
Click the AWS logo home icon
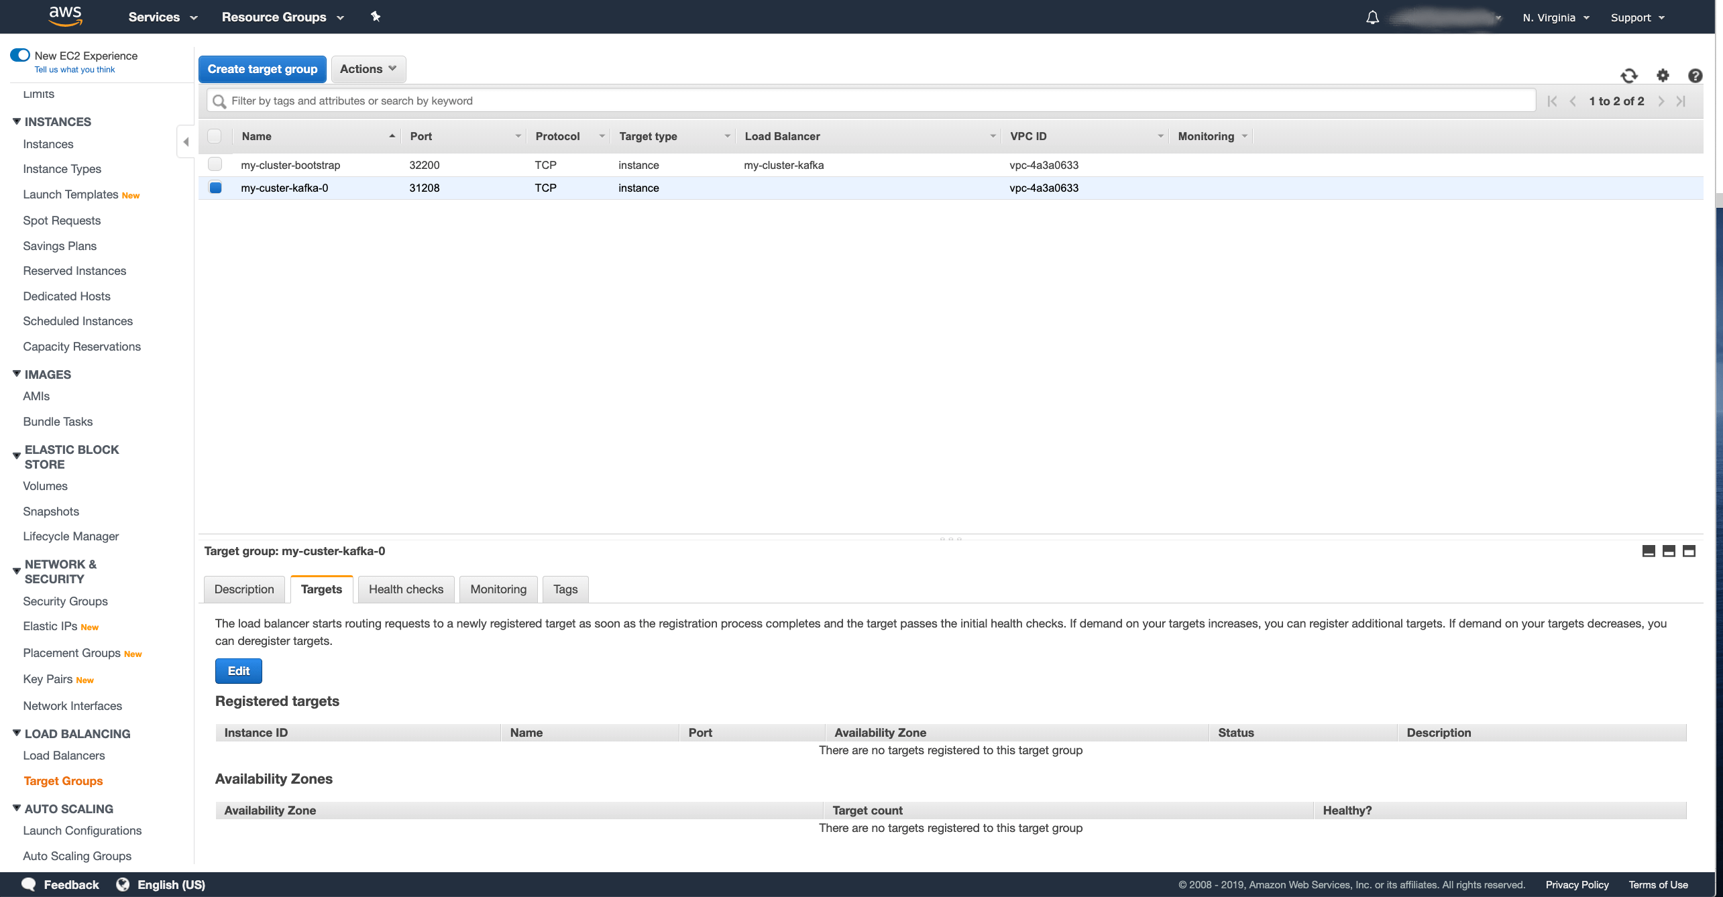pyautogui.click(x=65, y=16)
